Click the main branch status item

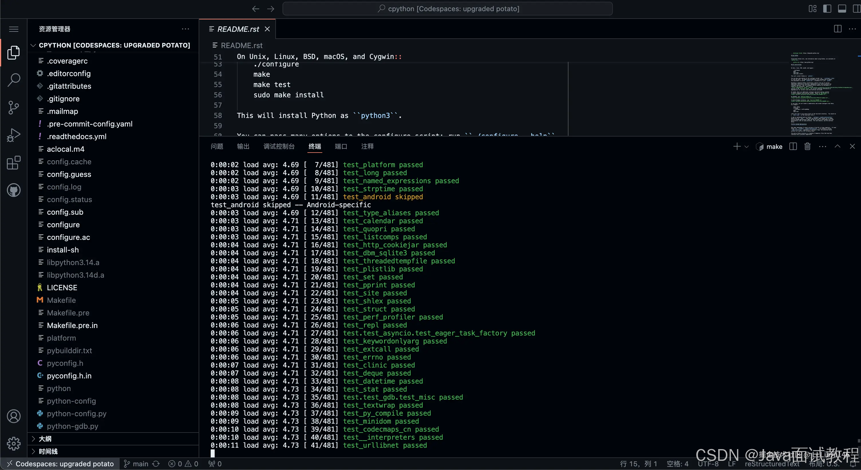136,464
